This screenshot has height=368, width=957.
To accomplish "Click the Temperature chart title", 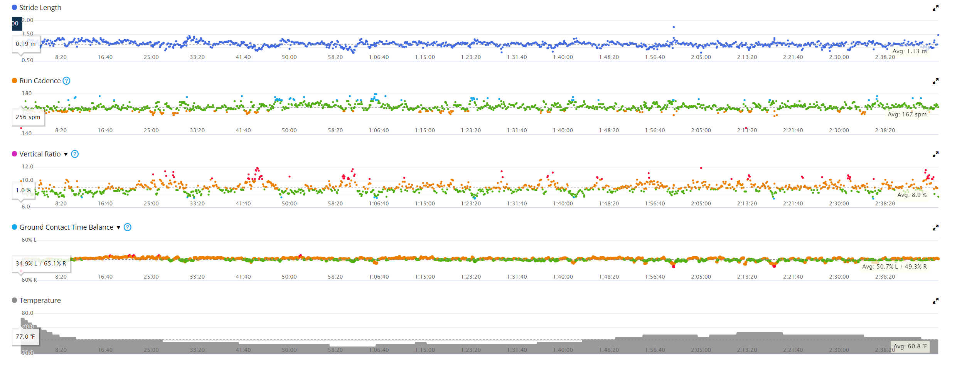I will click(x=40, y=301).
